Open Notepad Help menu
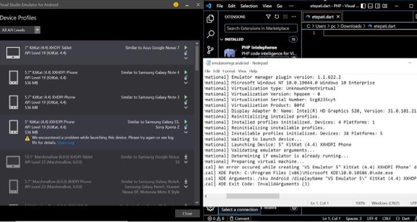 click(253, 71)
